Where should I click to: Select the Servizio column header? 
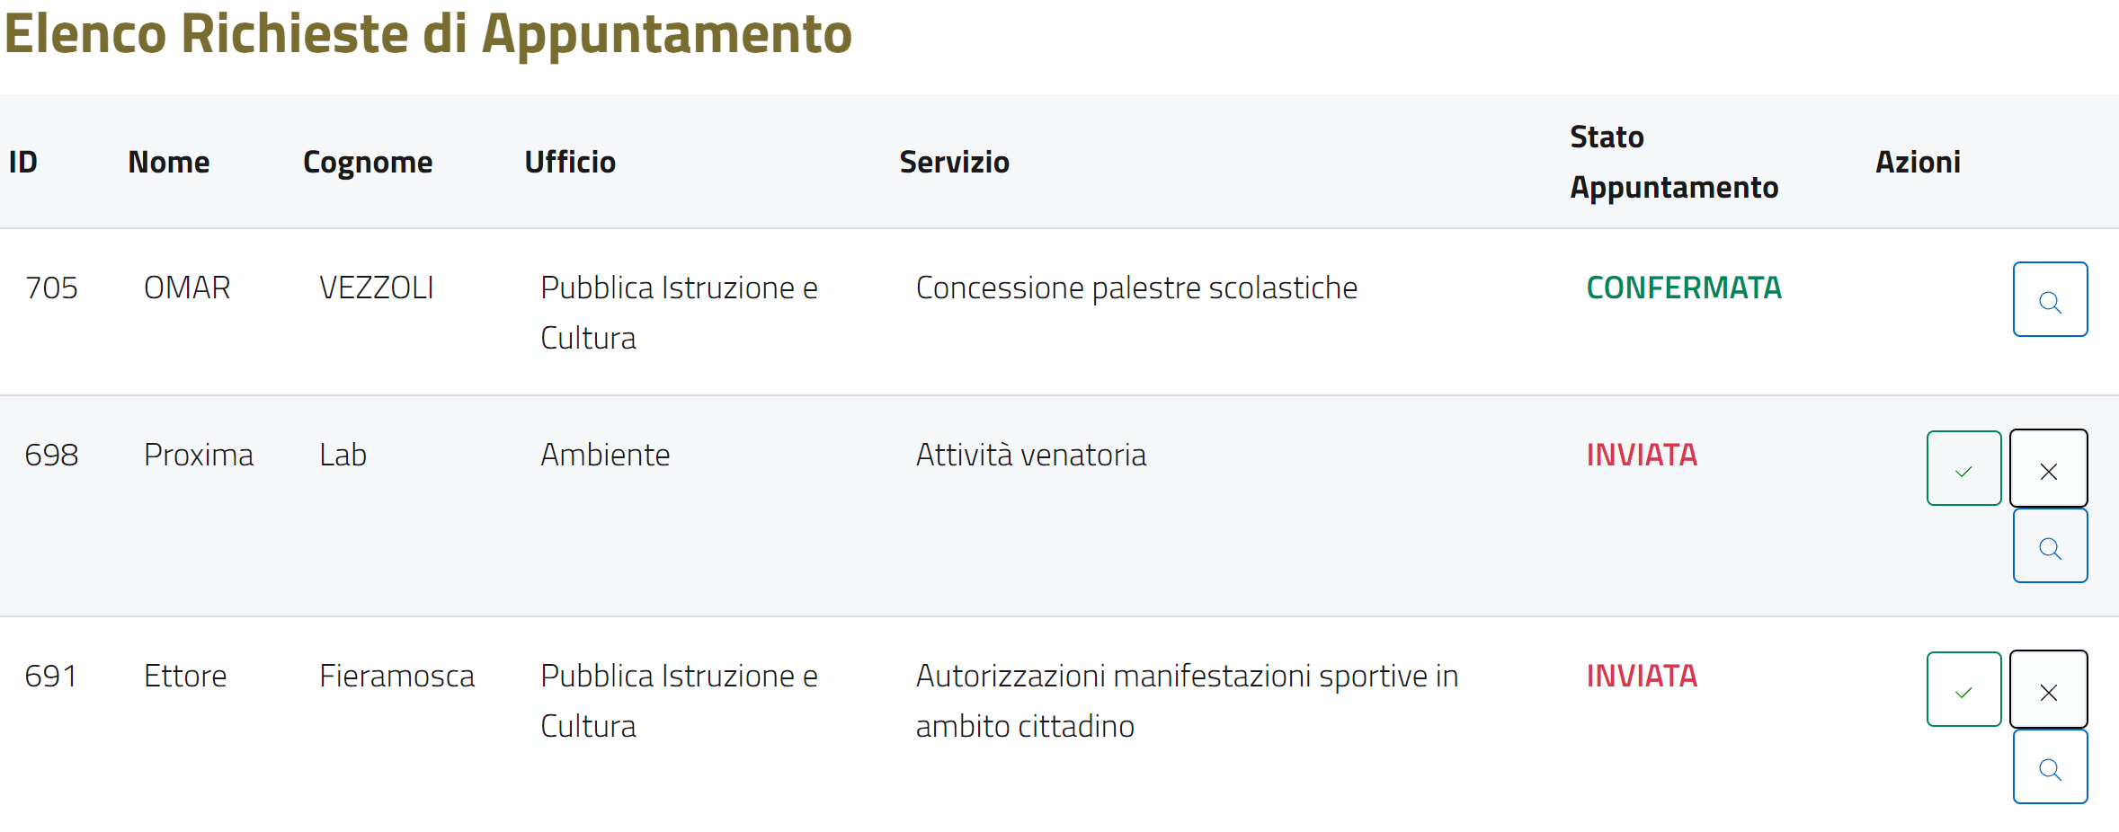coord(954,162)
